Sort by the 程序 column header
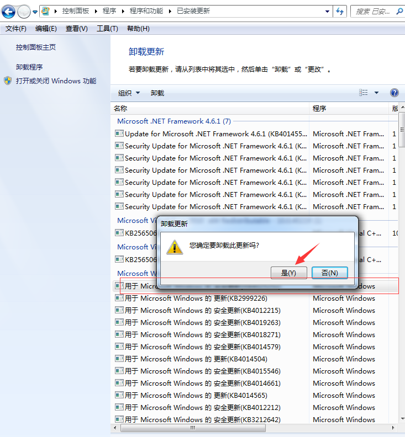405x437 pixels. [x=349, y=108]
